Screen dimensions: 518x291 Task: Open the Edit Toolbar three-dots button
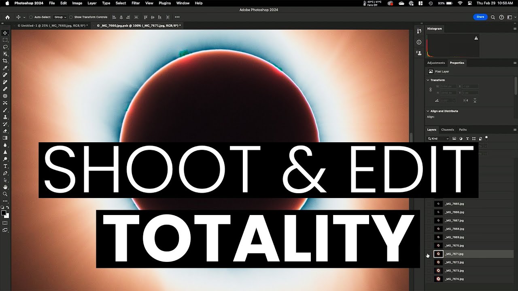[5, 201]
